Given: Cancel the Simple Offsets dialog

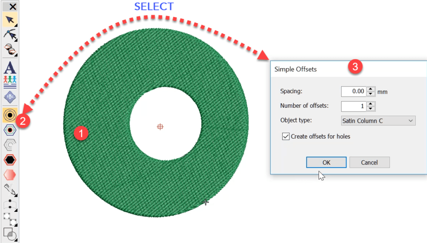Looking at the screenshot, I should pos(369,162).
